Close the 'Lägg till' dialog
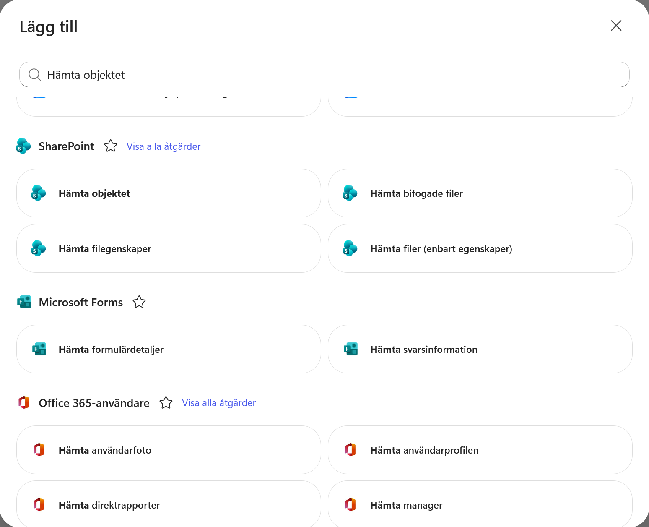Image resolution: width=649 pixels, height=527 pixels. click(616, 26)
